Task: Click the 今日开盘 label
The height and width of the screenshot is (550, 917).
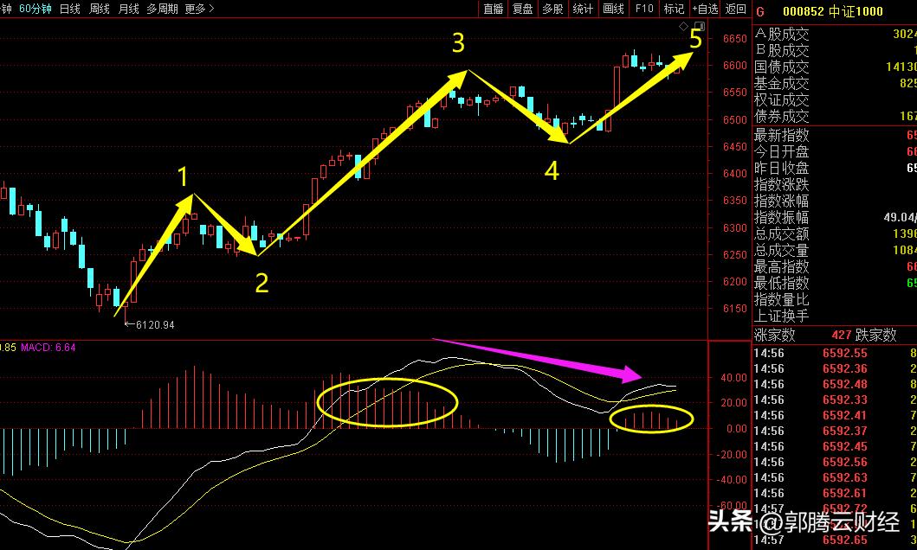Action: click(781, 151)
